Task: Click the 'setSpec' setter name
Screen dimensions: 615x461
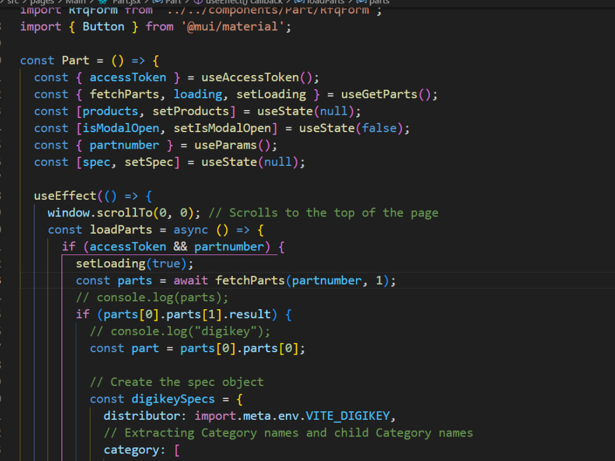Action: point(149,162)
